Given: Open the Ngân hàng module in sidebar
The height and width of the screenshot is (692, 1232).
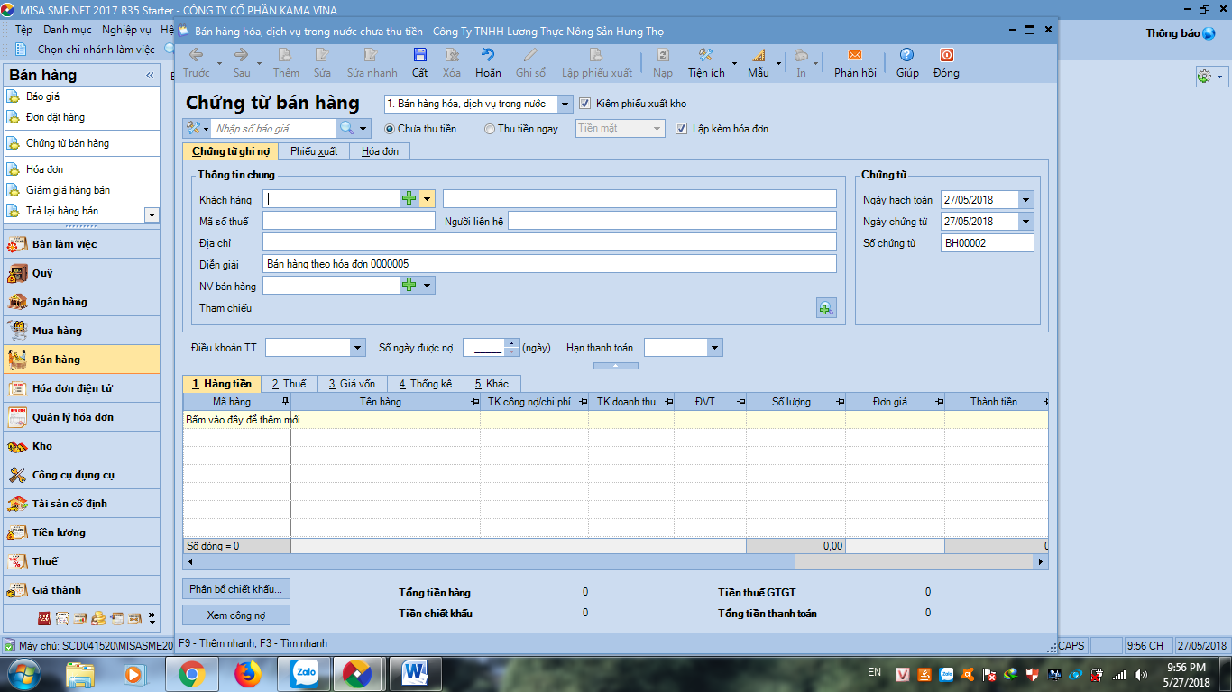Looking at the screenshot, I should coord(81,302).
